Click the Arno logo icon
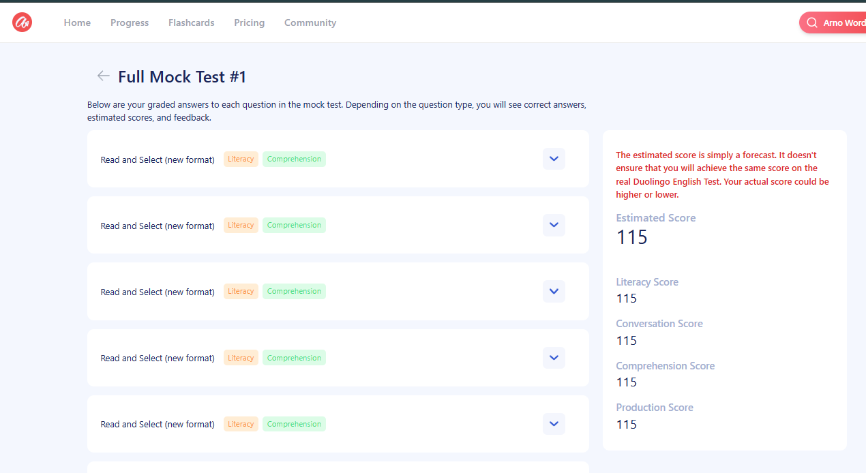Screen dimensions: 866x473 tap(22, 22)
